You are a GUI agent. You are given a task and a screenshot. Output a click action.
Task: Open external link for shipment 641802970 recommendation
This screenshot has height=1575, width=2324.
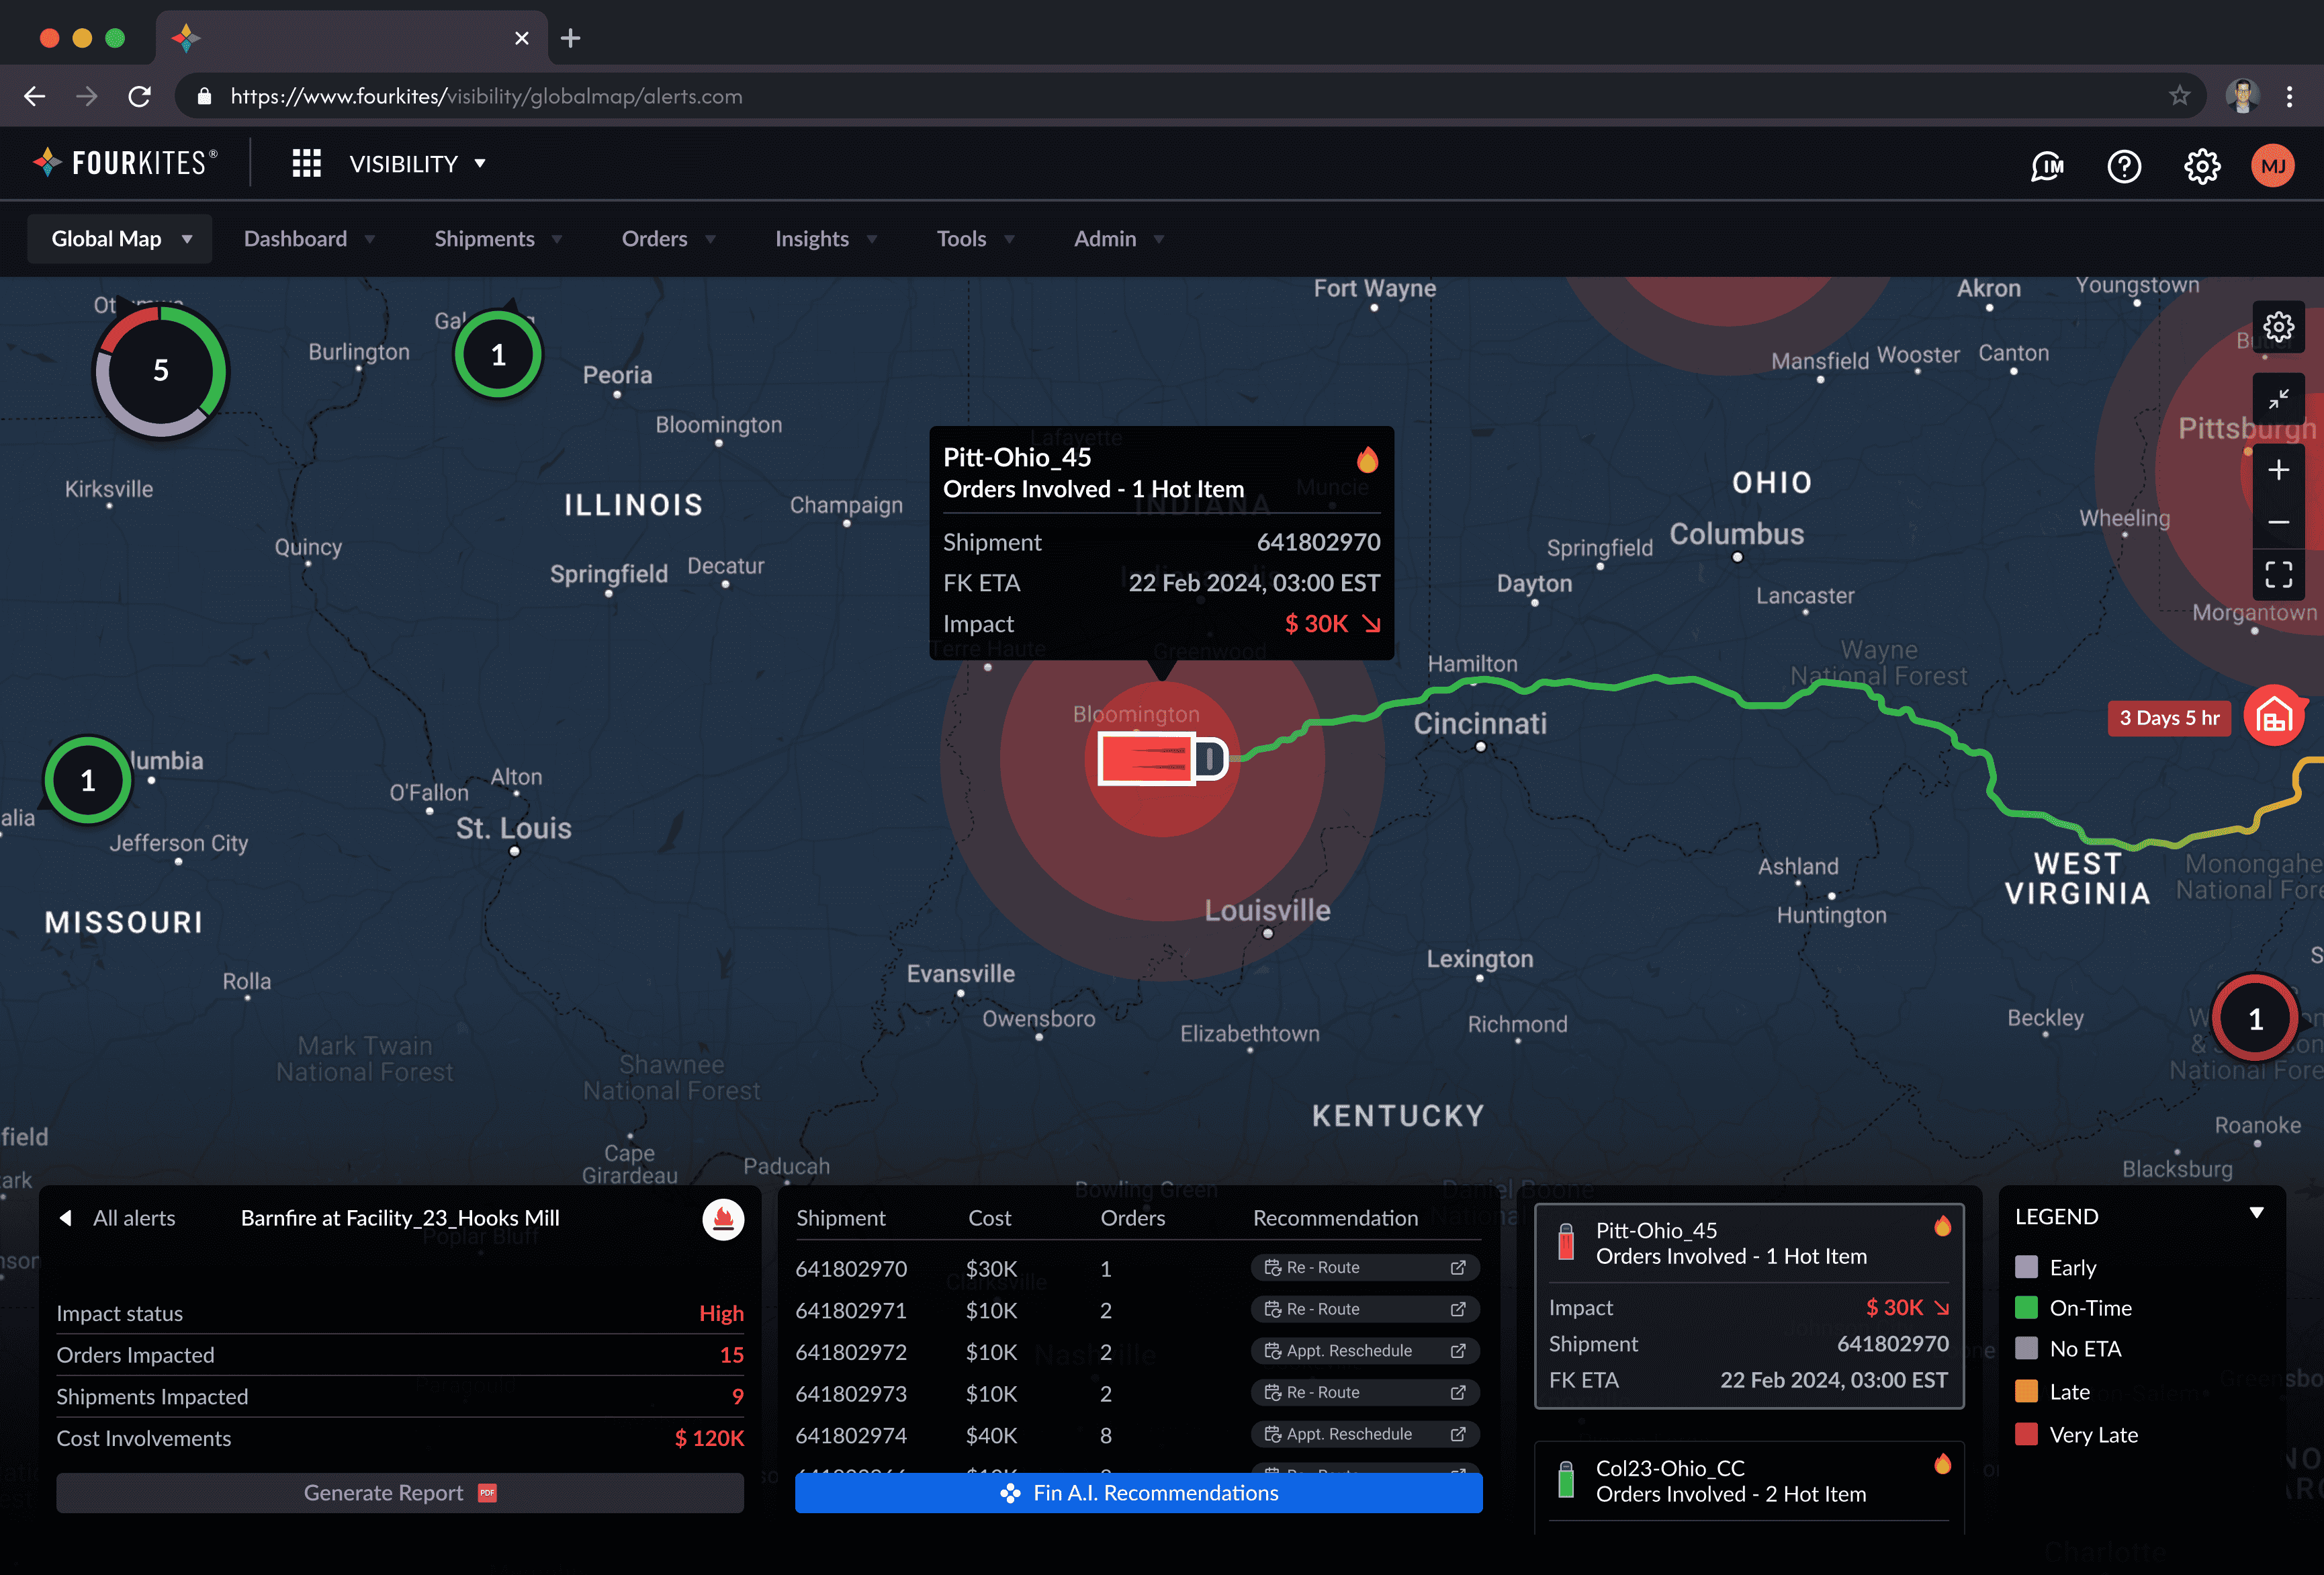pos(1458,1268)
